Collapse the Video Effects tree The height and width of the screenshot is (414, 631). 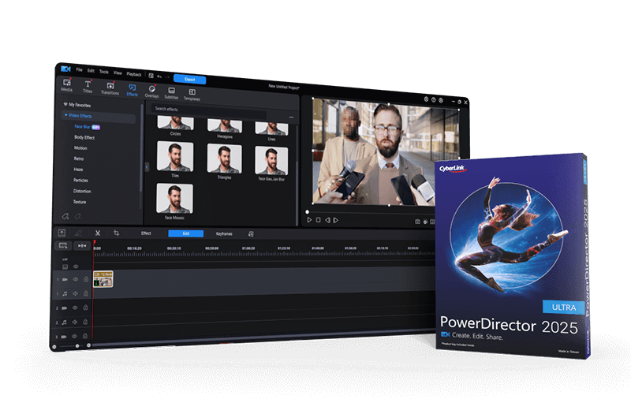[66, 115]
